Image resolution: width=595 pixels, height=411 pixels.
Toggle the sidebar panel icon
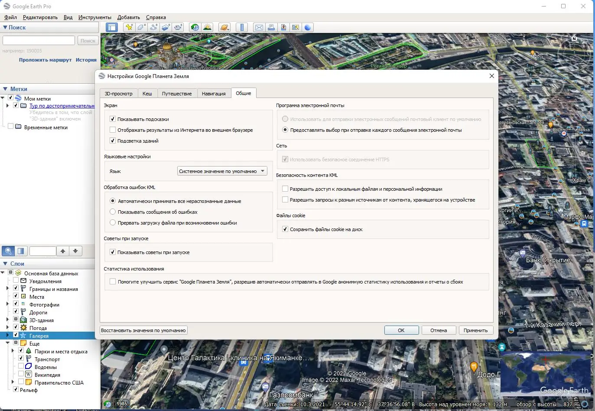[112, 27]
